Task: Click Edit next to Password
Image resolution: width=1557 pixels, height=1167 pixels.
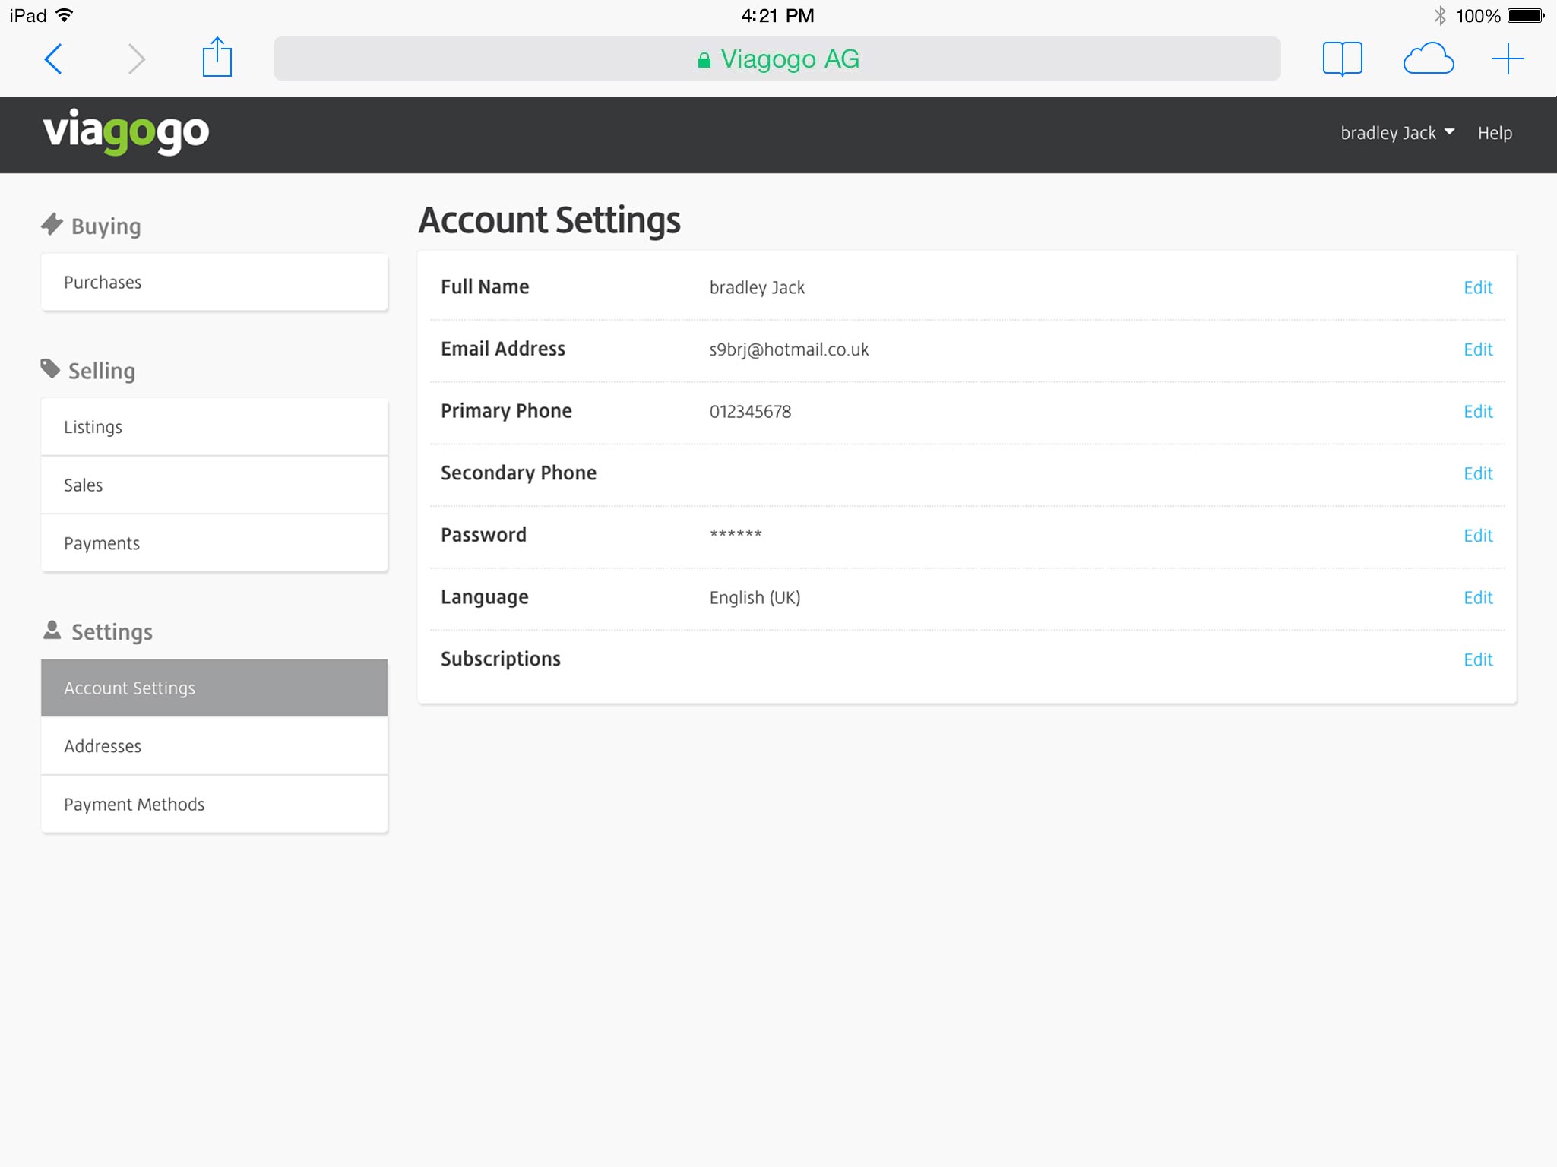Action: tap(1477, 536)
